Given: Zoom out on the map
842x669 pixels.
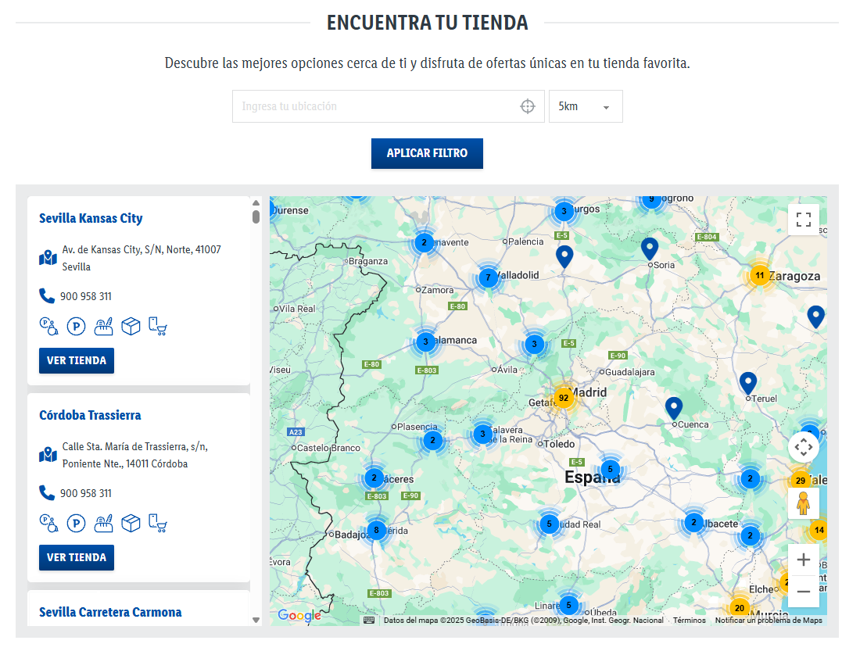Looking at the screenshot, I should point(803,592).
